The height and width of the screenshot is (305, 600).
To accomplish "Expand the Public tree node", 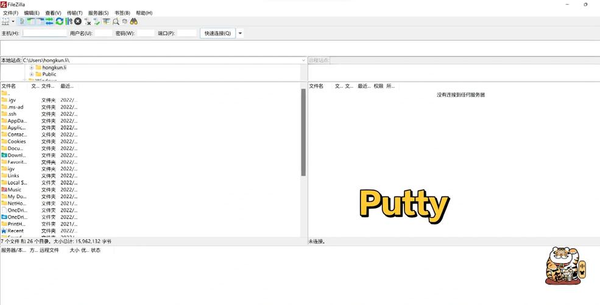I will pyautogui.click(x=32, y=74).
